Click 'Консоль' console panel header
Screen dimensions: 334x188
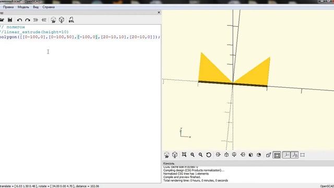pos(169,163)
